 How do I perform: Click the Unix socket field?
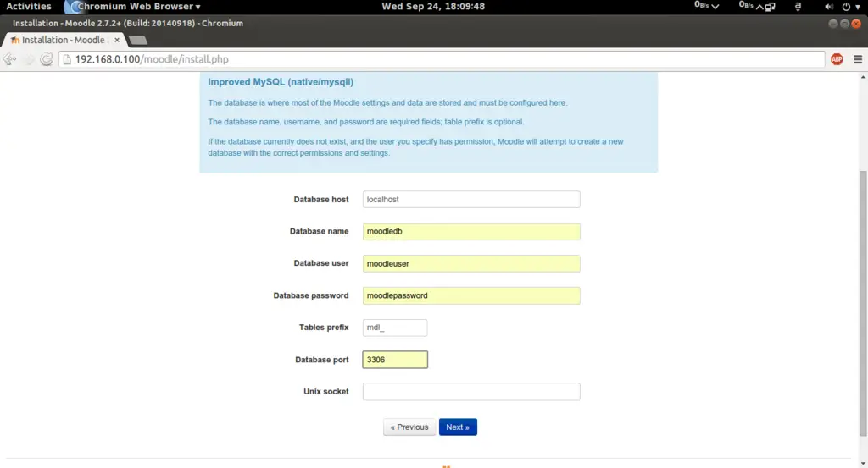(x=471, y=392)
